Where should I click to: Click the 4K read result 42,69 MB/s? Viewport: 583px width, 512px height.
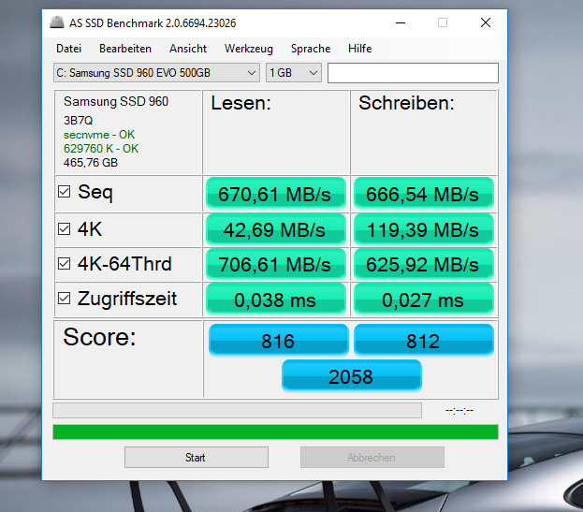point(276,229)
